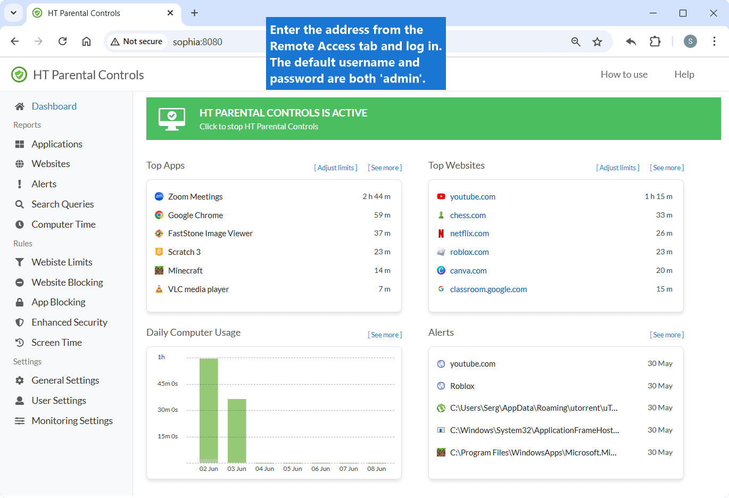Viewport: 729px width, 498px height.
Task: Open the Applications report
Action: [57, 144]
